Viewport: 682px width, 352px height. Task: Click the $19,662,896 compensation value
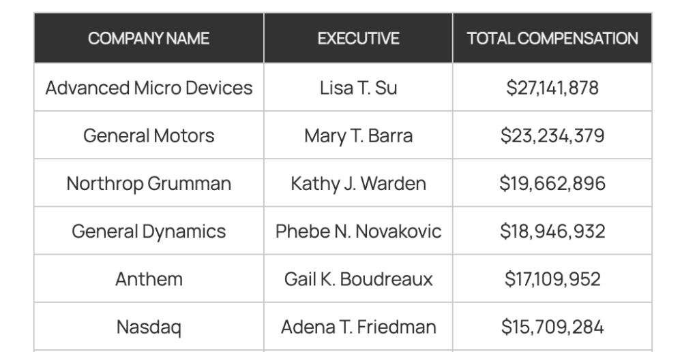tap(552, 183)
